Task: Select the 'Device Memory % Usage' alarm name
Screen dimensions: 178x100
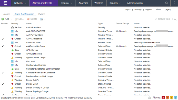Action: pos(37,88)
